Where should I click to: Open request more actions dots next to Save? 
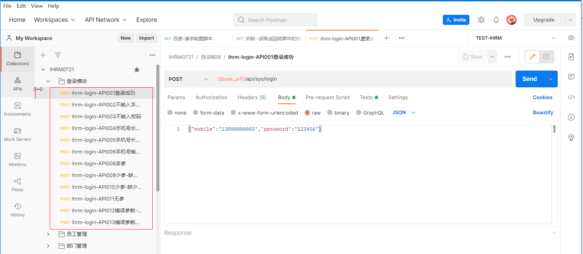pyautogui.click(x=508, y=57)
